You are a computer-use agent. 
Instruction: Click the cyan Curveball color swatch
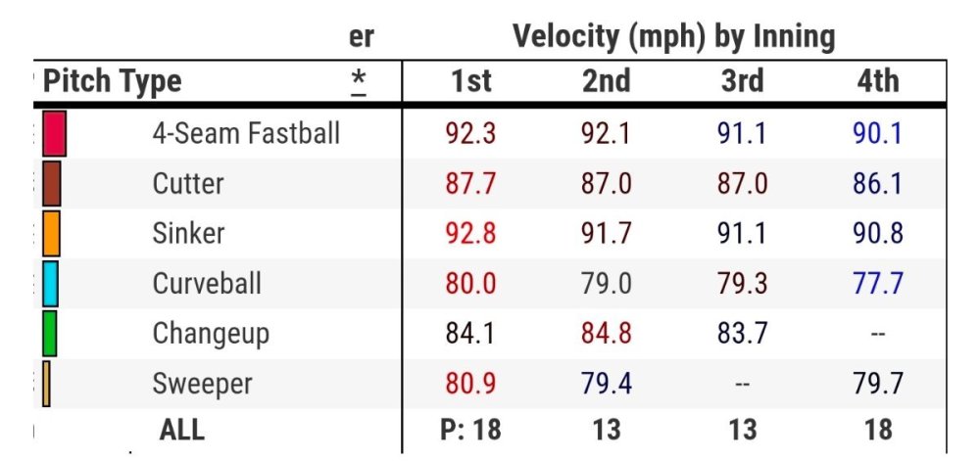point(51,284)
